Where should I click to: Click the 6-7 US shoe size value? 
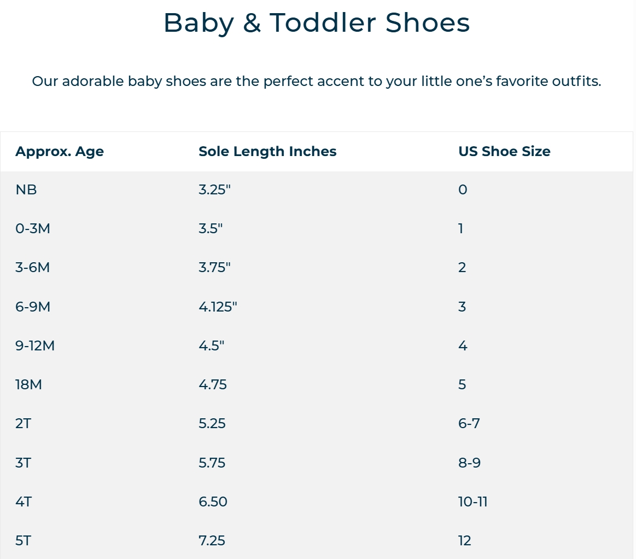coord(469,423)
